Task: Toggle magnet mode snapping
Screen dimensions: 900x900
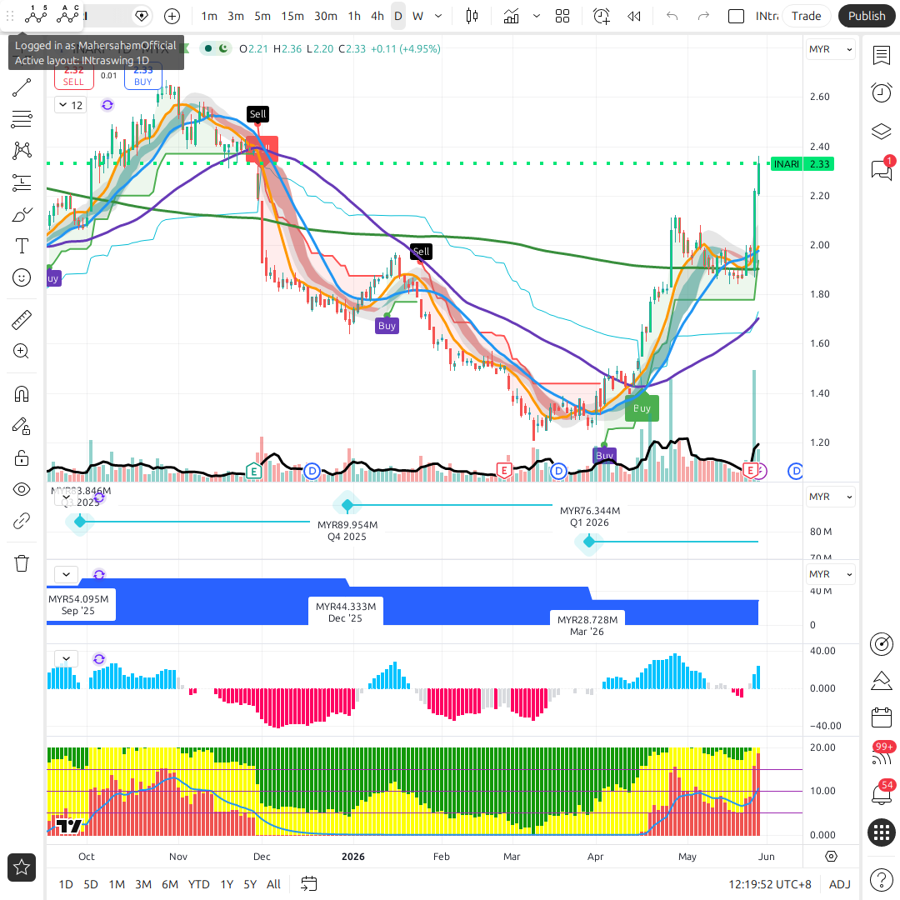Action: coord(22,394)
